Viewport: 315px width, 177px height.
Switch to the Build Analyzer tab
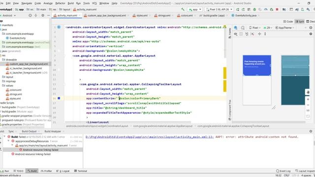tap(53, 131)
